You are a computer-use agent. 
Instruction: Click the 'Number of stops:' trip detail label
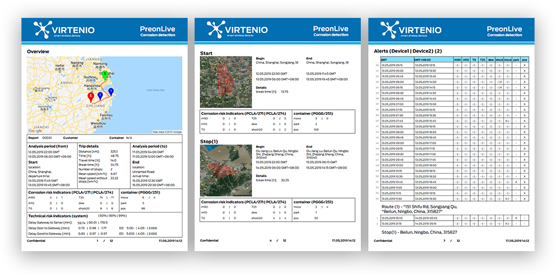[91, 169]
